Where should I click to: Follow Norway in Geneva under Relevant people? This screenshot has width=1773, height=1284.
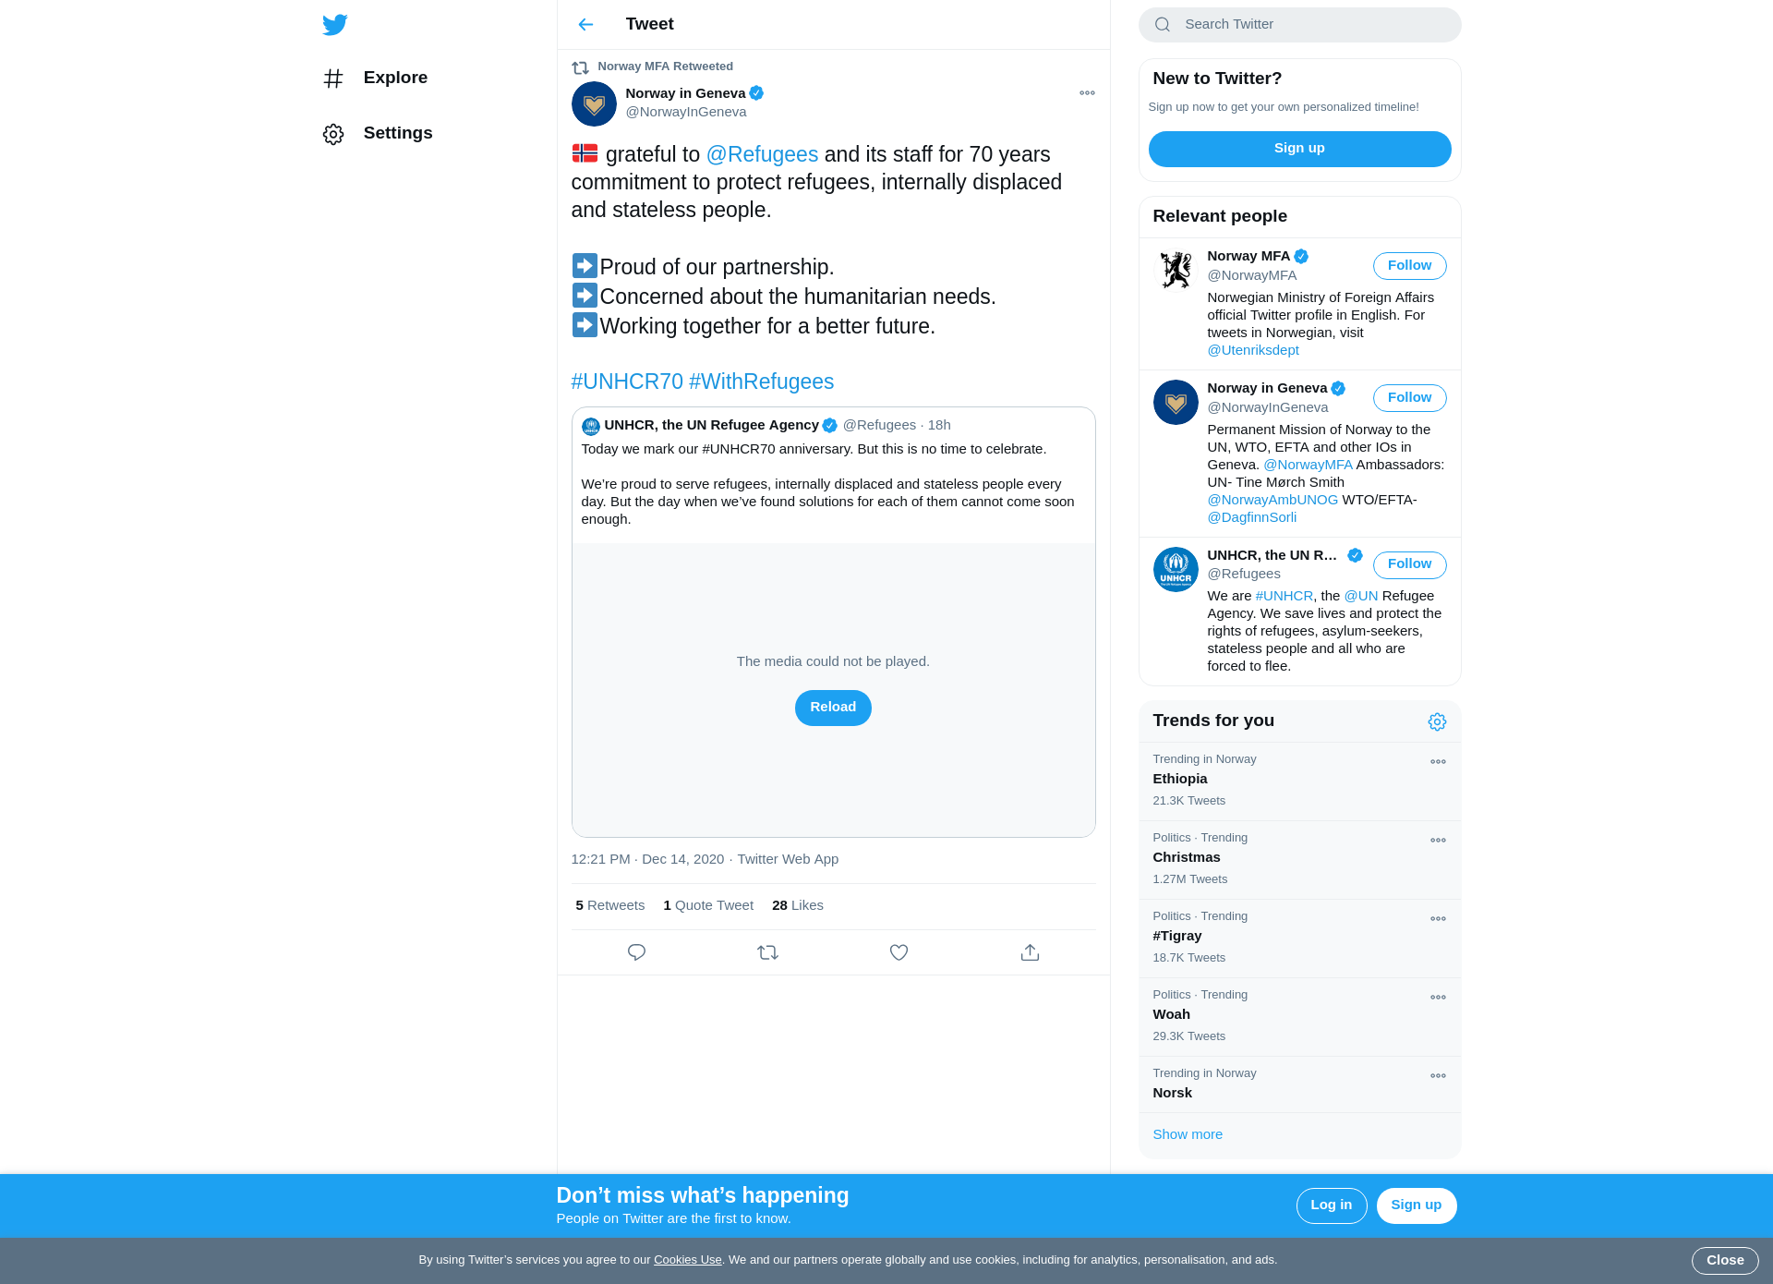(1409, 398)
